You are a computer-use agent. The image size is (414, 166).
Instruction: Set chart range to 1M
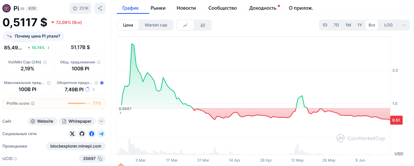point(348,25)
